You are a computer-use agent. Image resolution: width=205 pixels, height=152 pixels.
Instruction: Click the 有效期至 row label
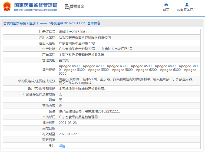(x=49, y=134)
